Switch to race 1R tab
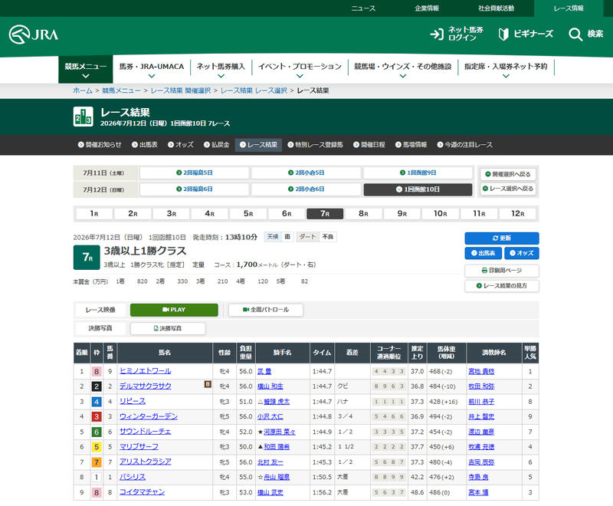 tap(94, 213)
